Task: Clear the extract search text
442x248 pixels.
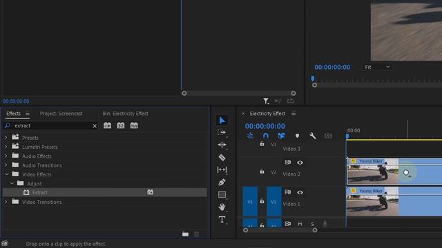Action: (95, 125)
